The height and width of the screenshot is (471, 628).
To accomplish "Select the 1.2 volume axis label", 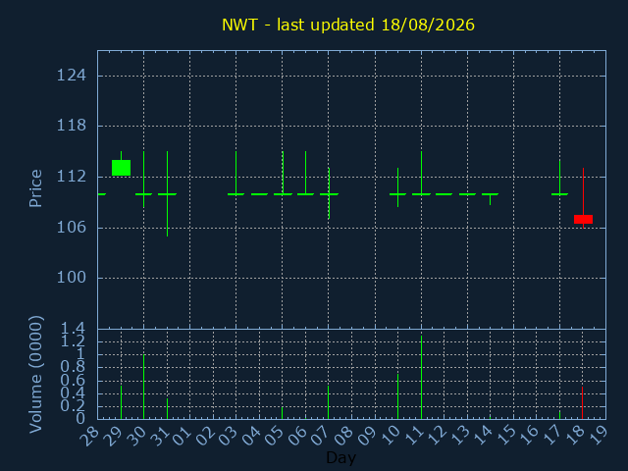I will tap(73, 341).
